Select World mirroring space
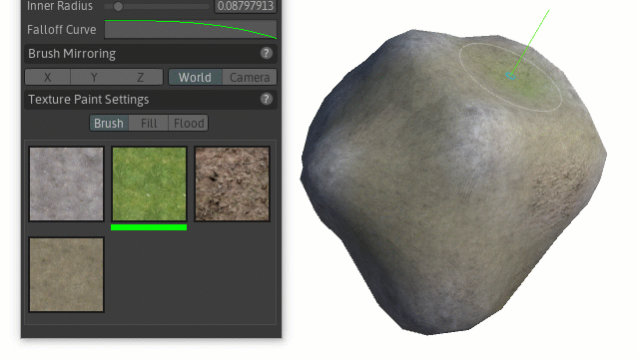Viewport: 639px width, 359px height. click(196, 78)
